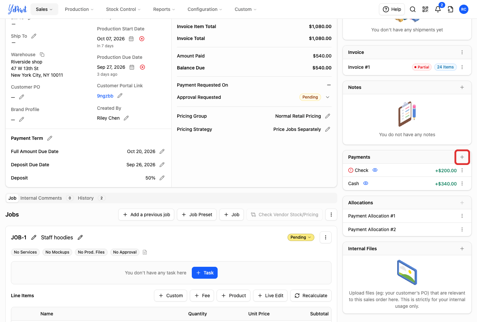
Task: Toggle visibility of Check payment
Action: click(375, 170)
